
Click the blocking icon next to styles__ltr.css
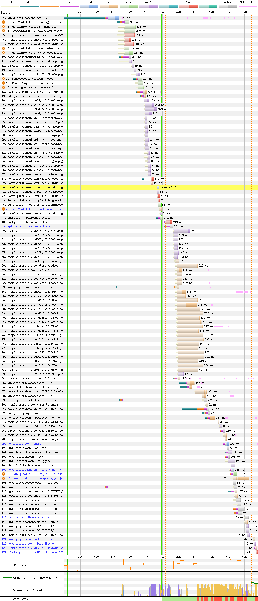pos(4,474)
